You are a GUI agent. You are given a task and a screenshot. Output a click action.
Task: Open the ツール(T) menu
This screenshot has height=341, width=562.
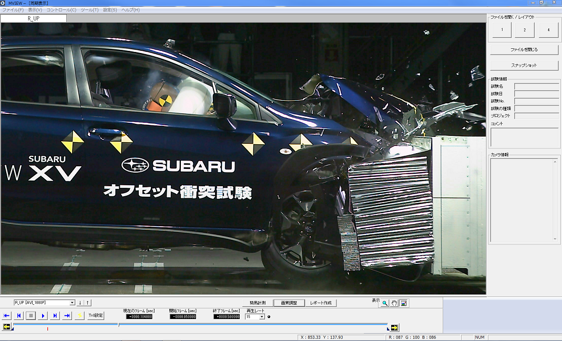pos(89,10)
